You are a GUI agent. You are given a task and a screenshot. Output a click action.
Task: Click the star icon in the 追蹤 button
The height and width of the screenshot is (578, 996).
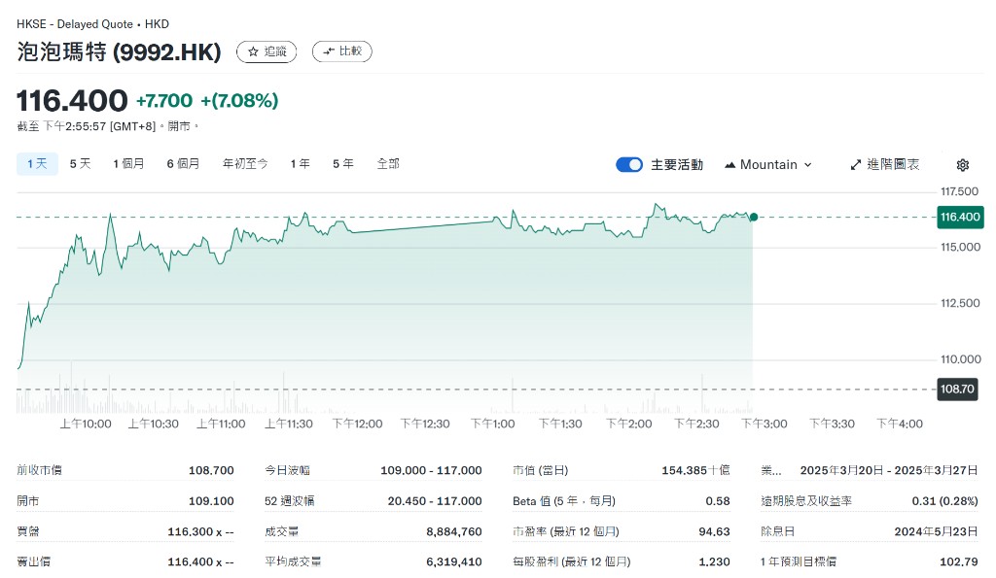pyautogui.click(x=253, y=51)
